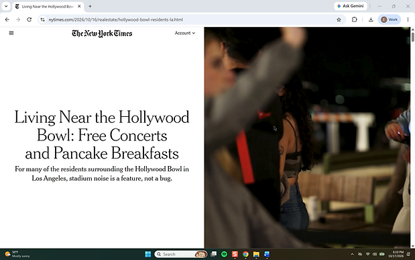Open Spotify from the taskbar
Viewport: 415px width, 260px height.
pos(224,254)
